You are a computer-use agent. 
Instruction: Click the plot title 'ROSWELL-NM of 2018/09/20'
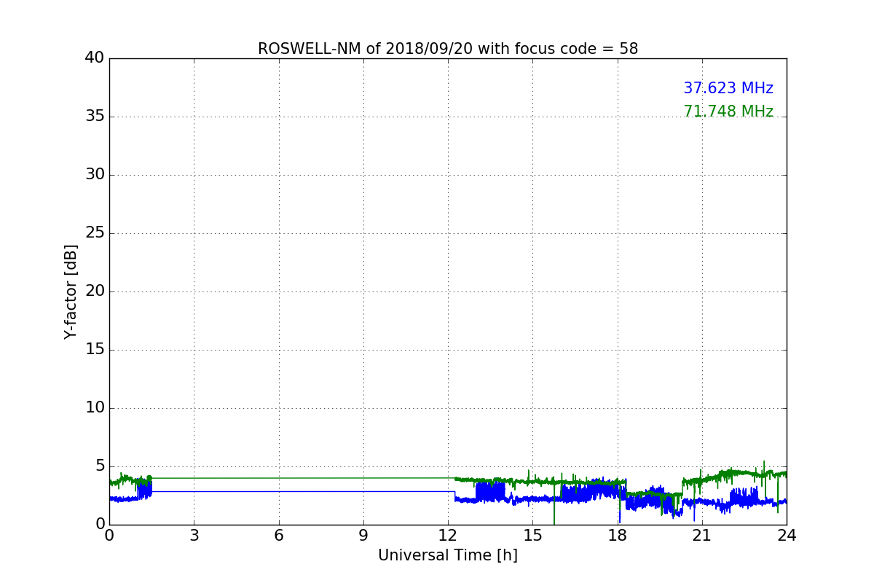point(448,49)
